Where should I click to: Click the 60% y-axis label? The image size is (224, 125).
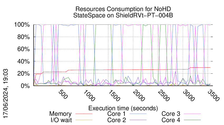(x=25, y=49)
